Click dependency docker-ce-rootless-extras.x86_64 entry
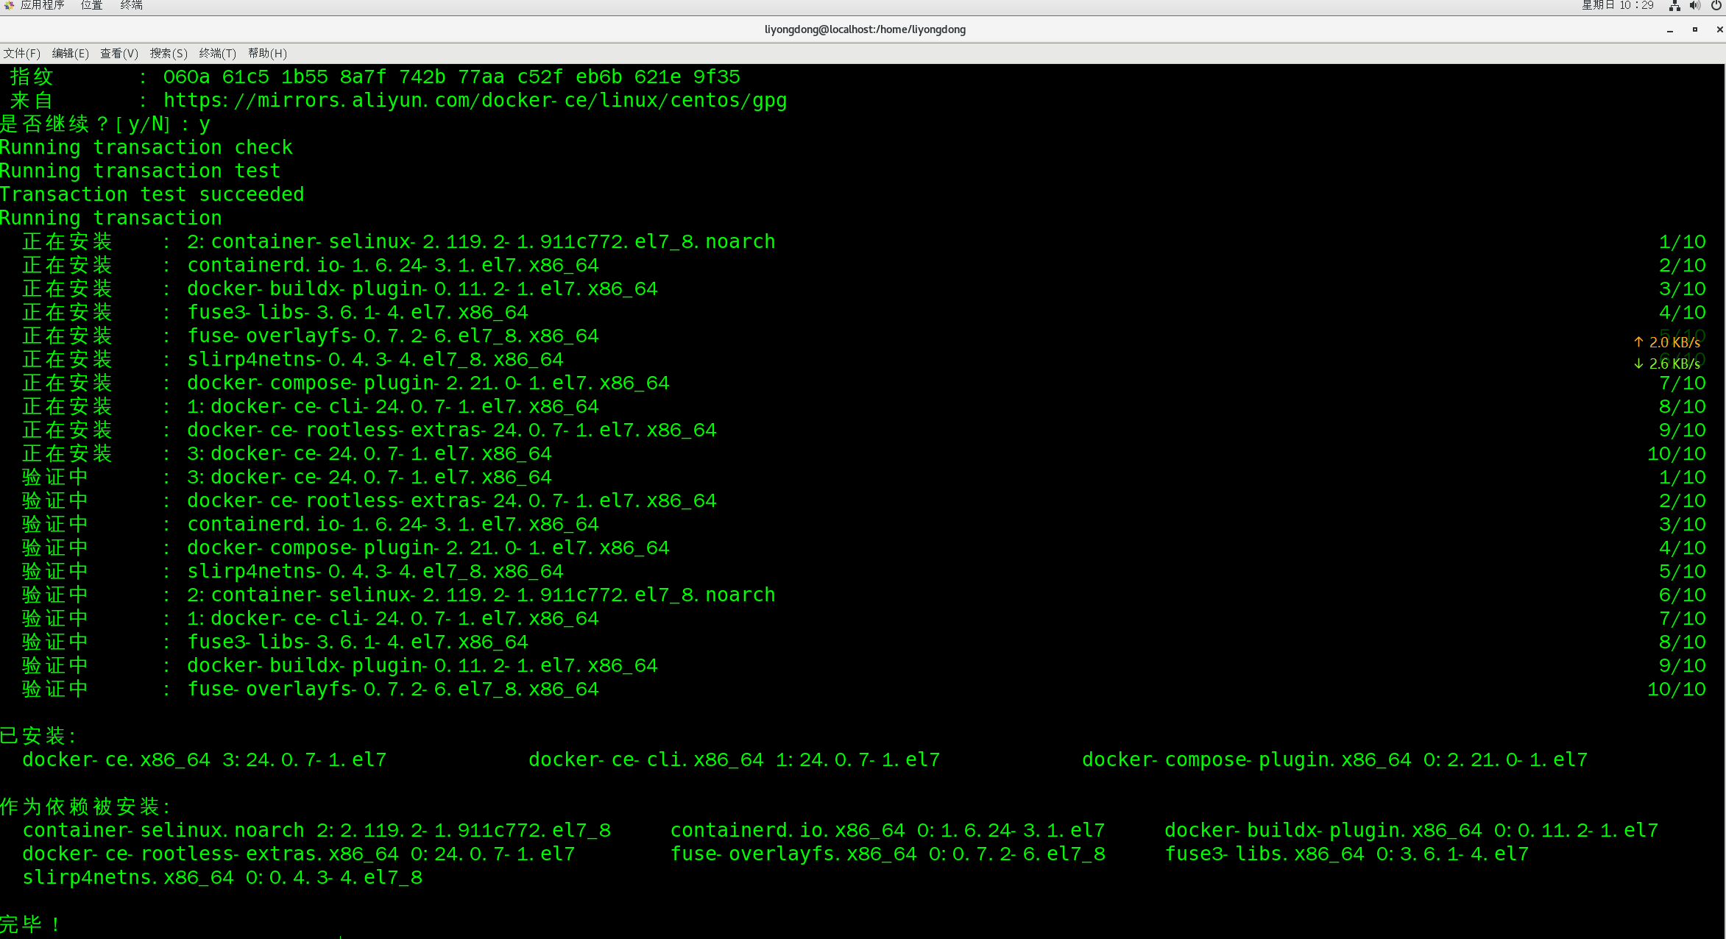 pyautogui.click(x=299, y=854)
